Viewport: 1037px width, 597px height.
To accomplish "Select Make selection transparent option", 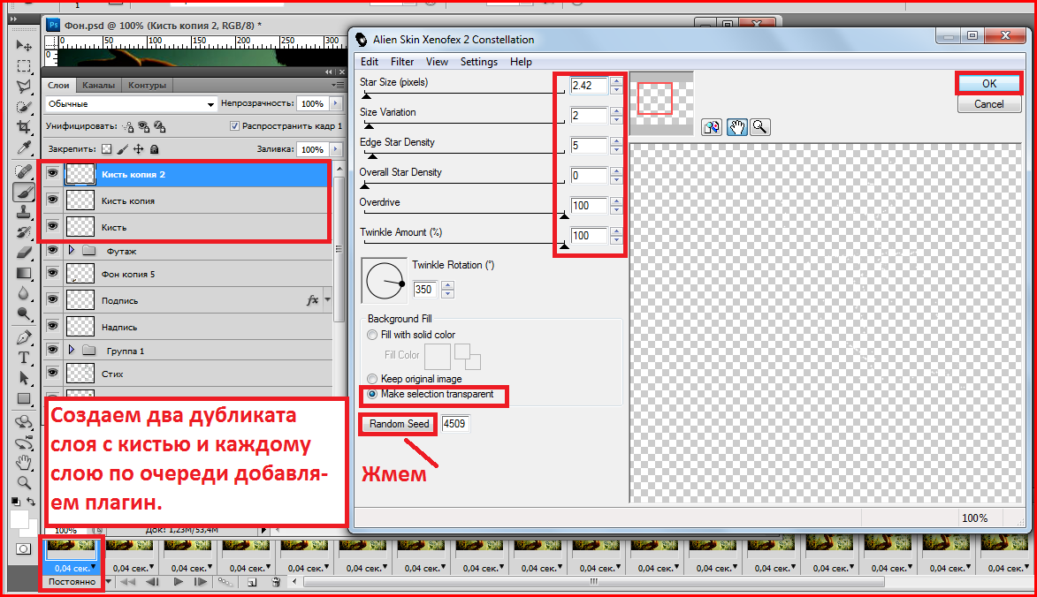I will [x=372, y=394].
